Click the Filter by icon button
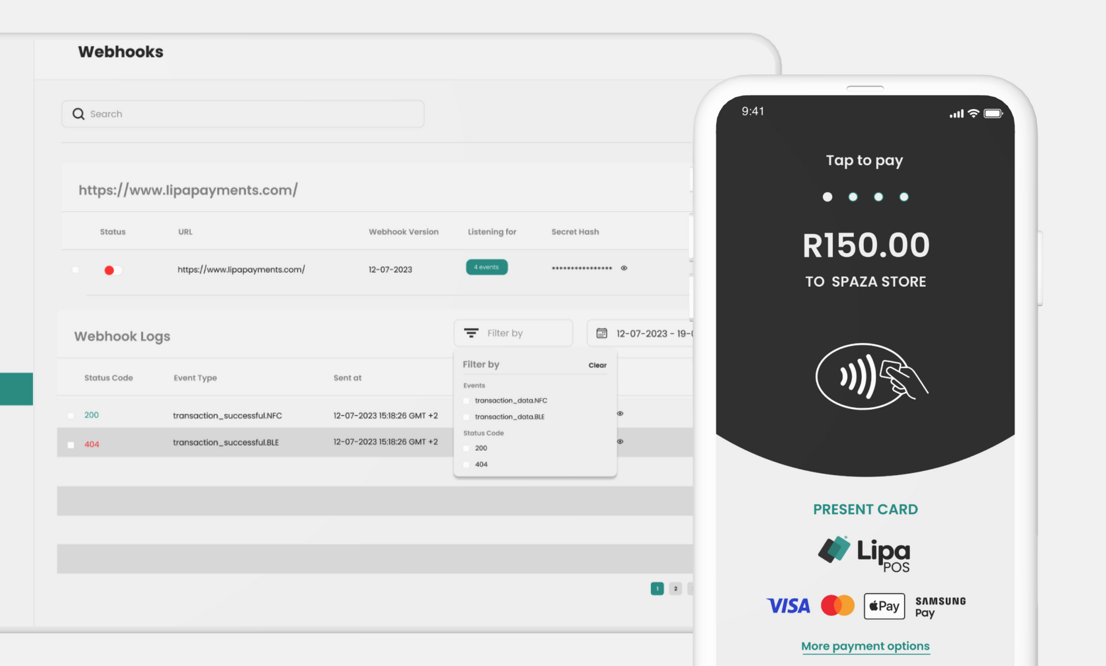This screenshot has height=666, width=1106. [471, 332]
